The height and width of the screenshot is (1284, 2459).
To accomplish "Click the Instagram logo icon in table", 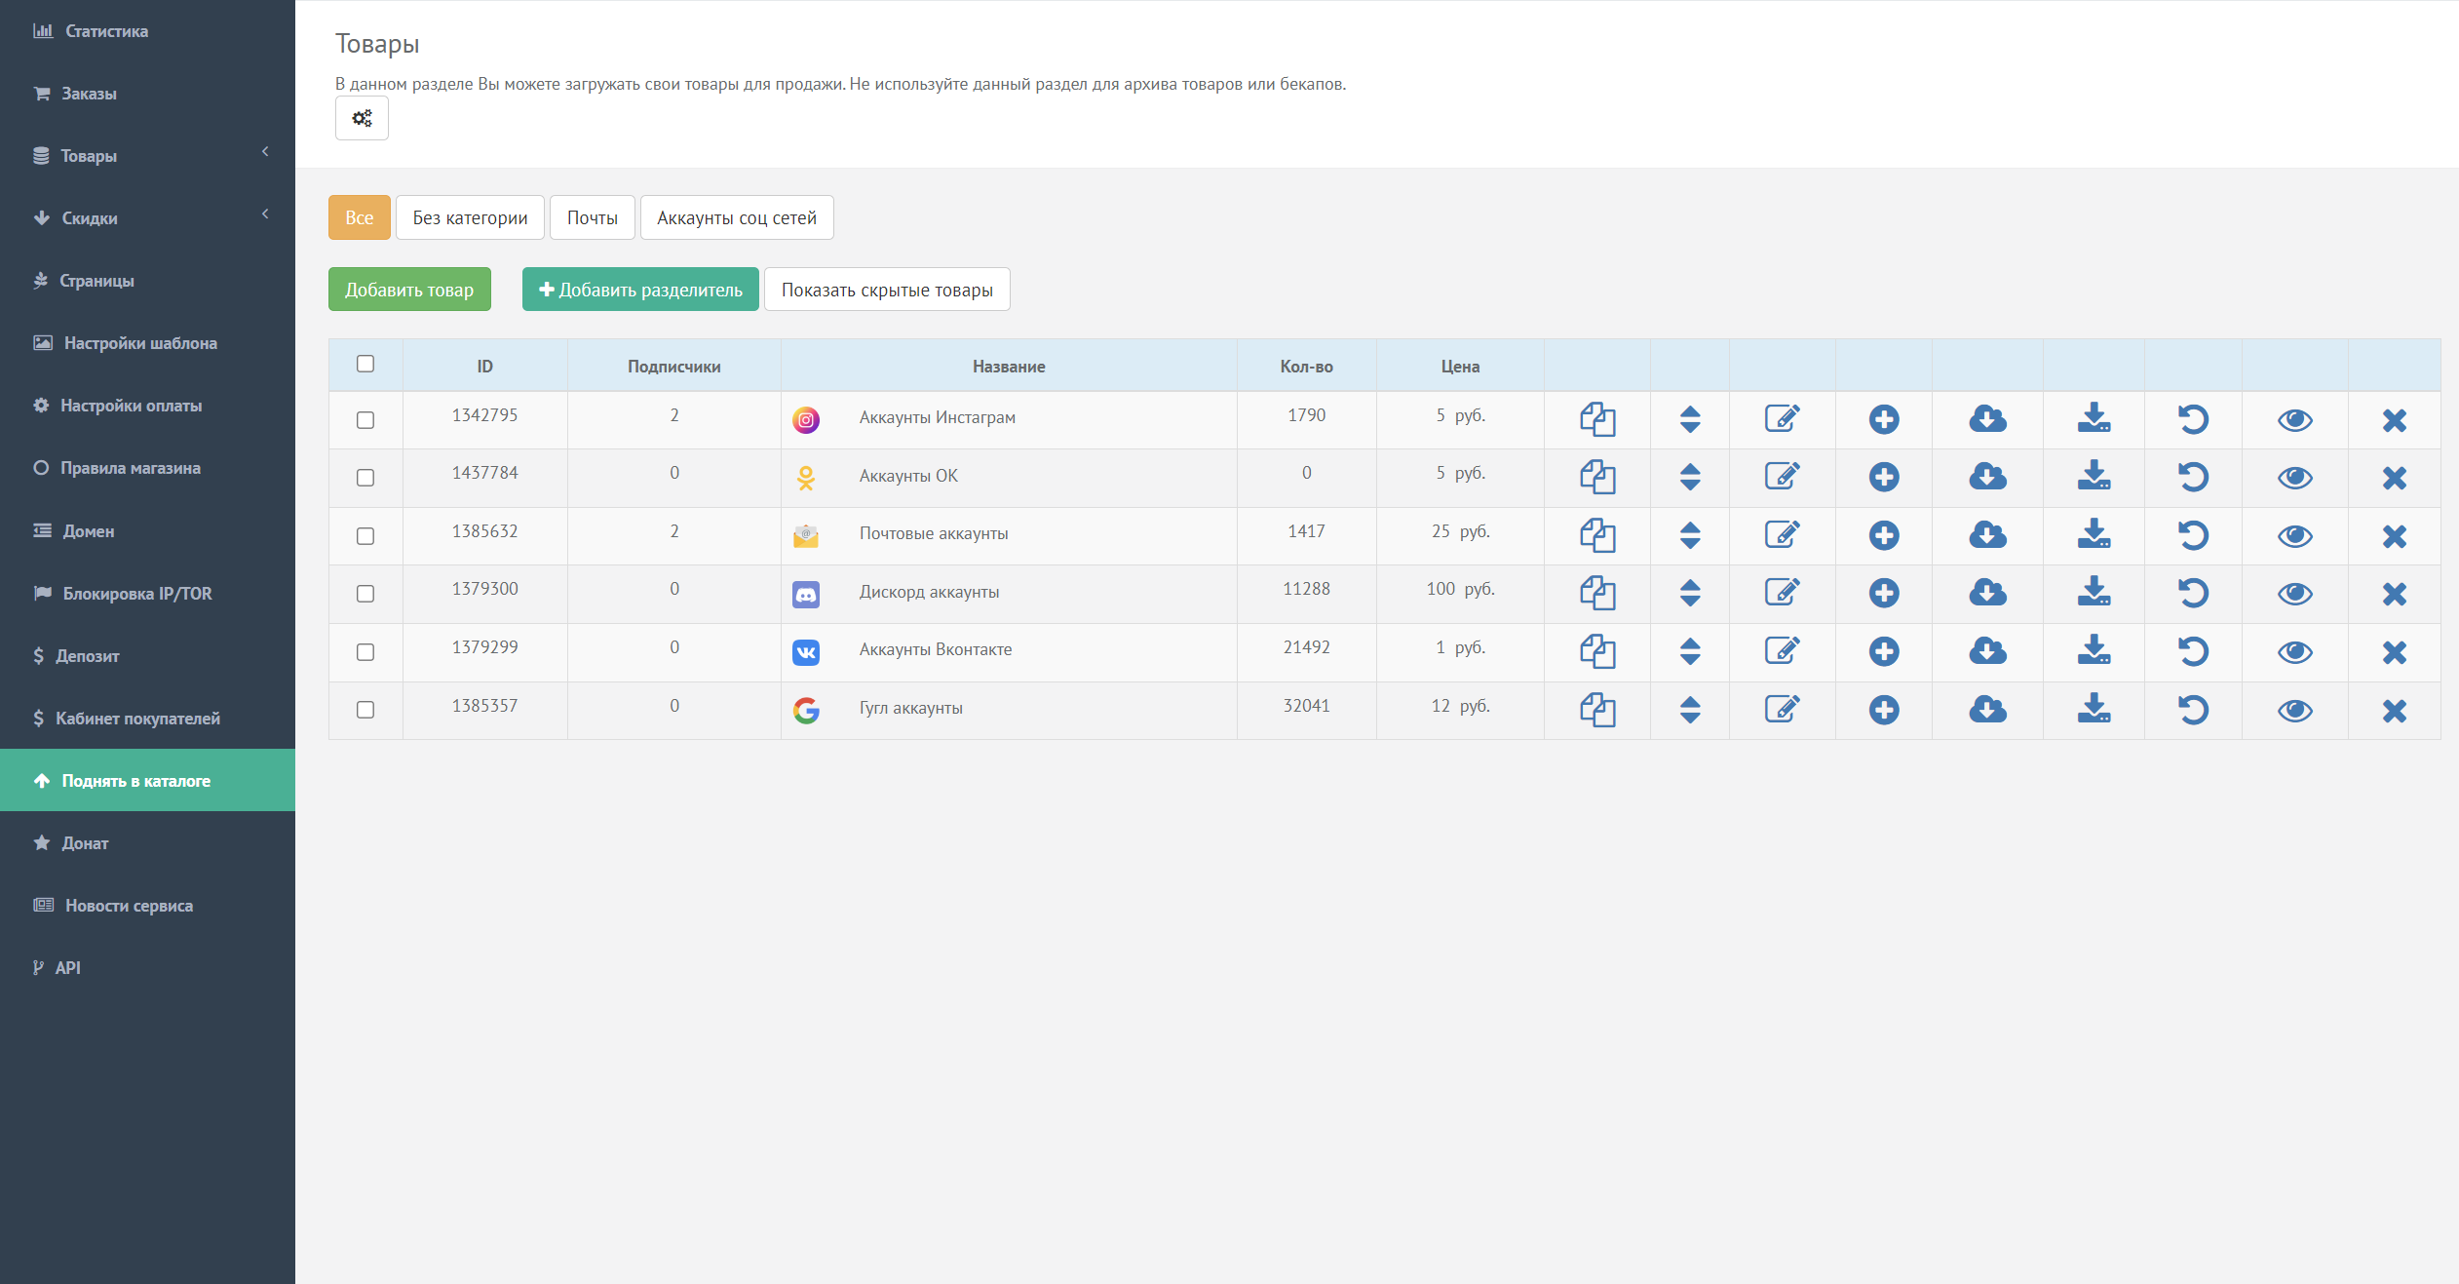I will (806, 420).
